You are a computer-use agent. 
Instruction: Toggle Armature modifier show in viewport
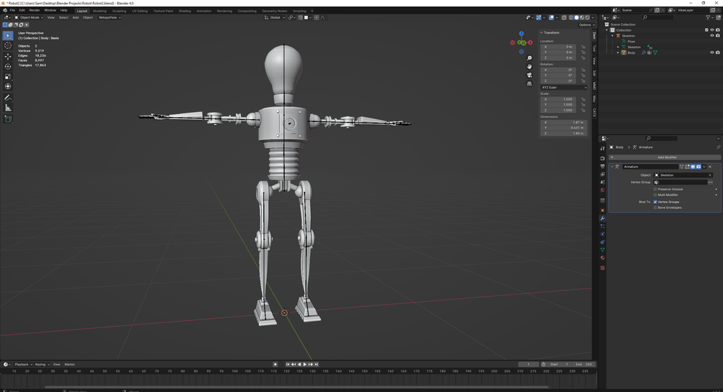point(693,167)
